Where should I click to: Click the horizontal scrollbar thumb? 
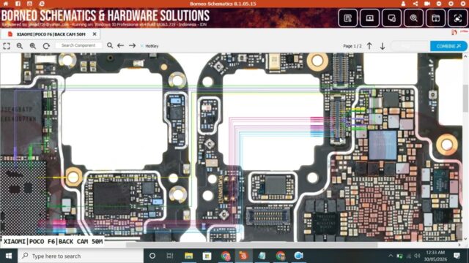[x=251, y=245]
